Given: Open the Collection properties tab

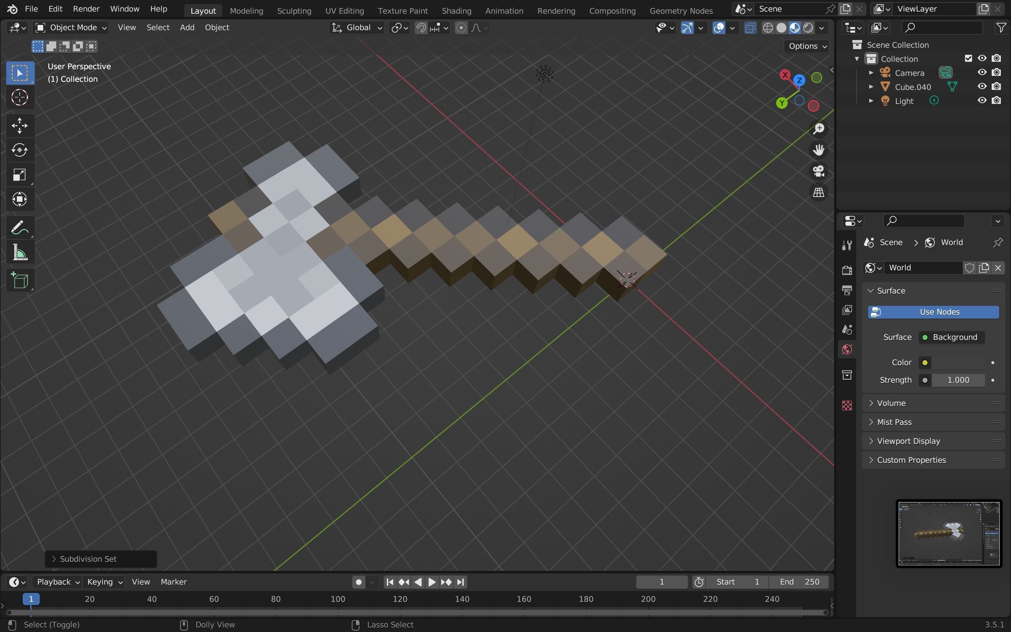Looking at the screenshot, I should click(847, 375).
